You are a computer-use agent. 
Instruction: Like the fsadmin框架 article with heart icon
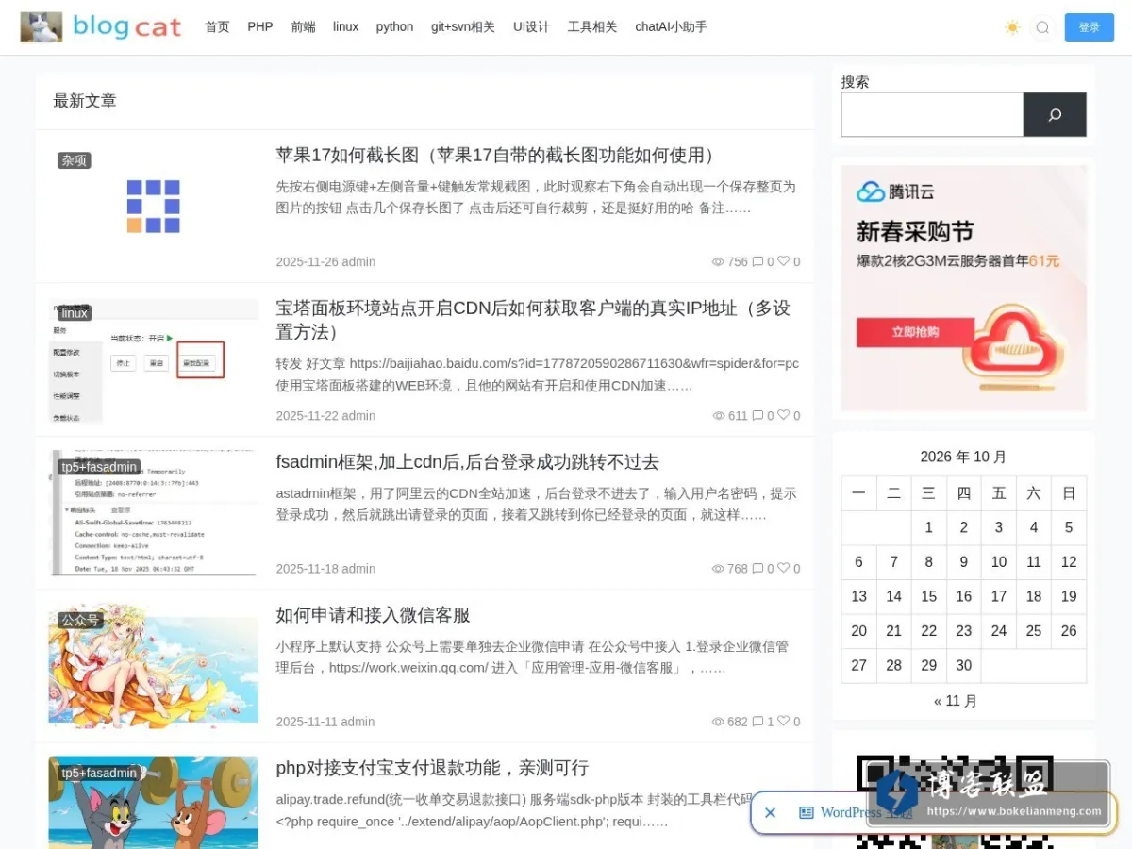coord(783,568)
